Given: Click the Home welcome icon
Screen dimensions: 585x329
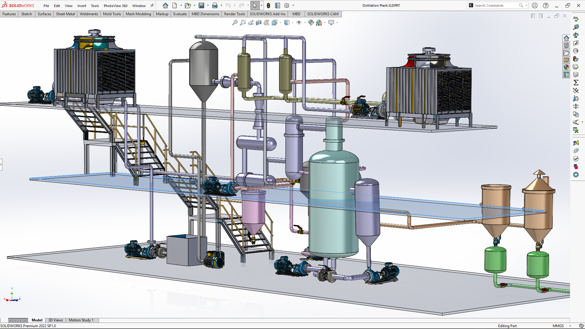Looking at the screenshot, I should tap(165, 5).
